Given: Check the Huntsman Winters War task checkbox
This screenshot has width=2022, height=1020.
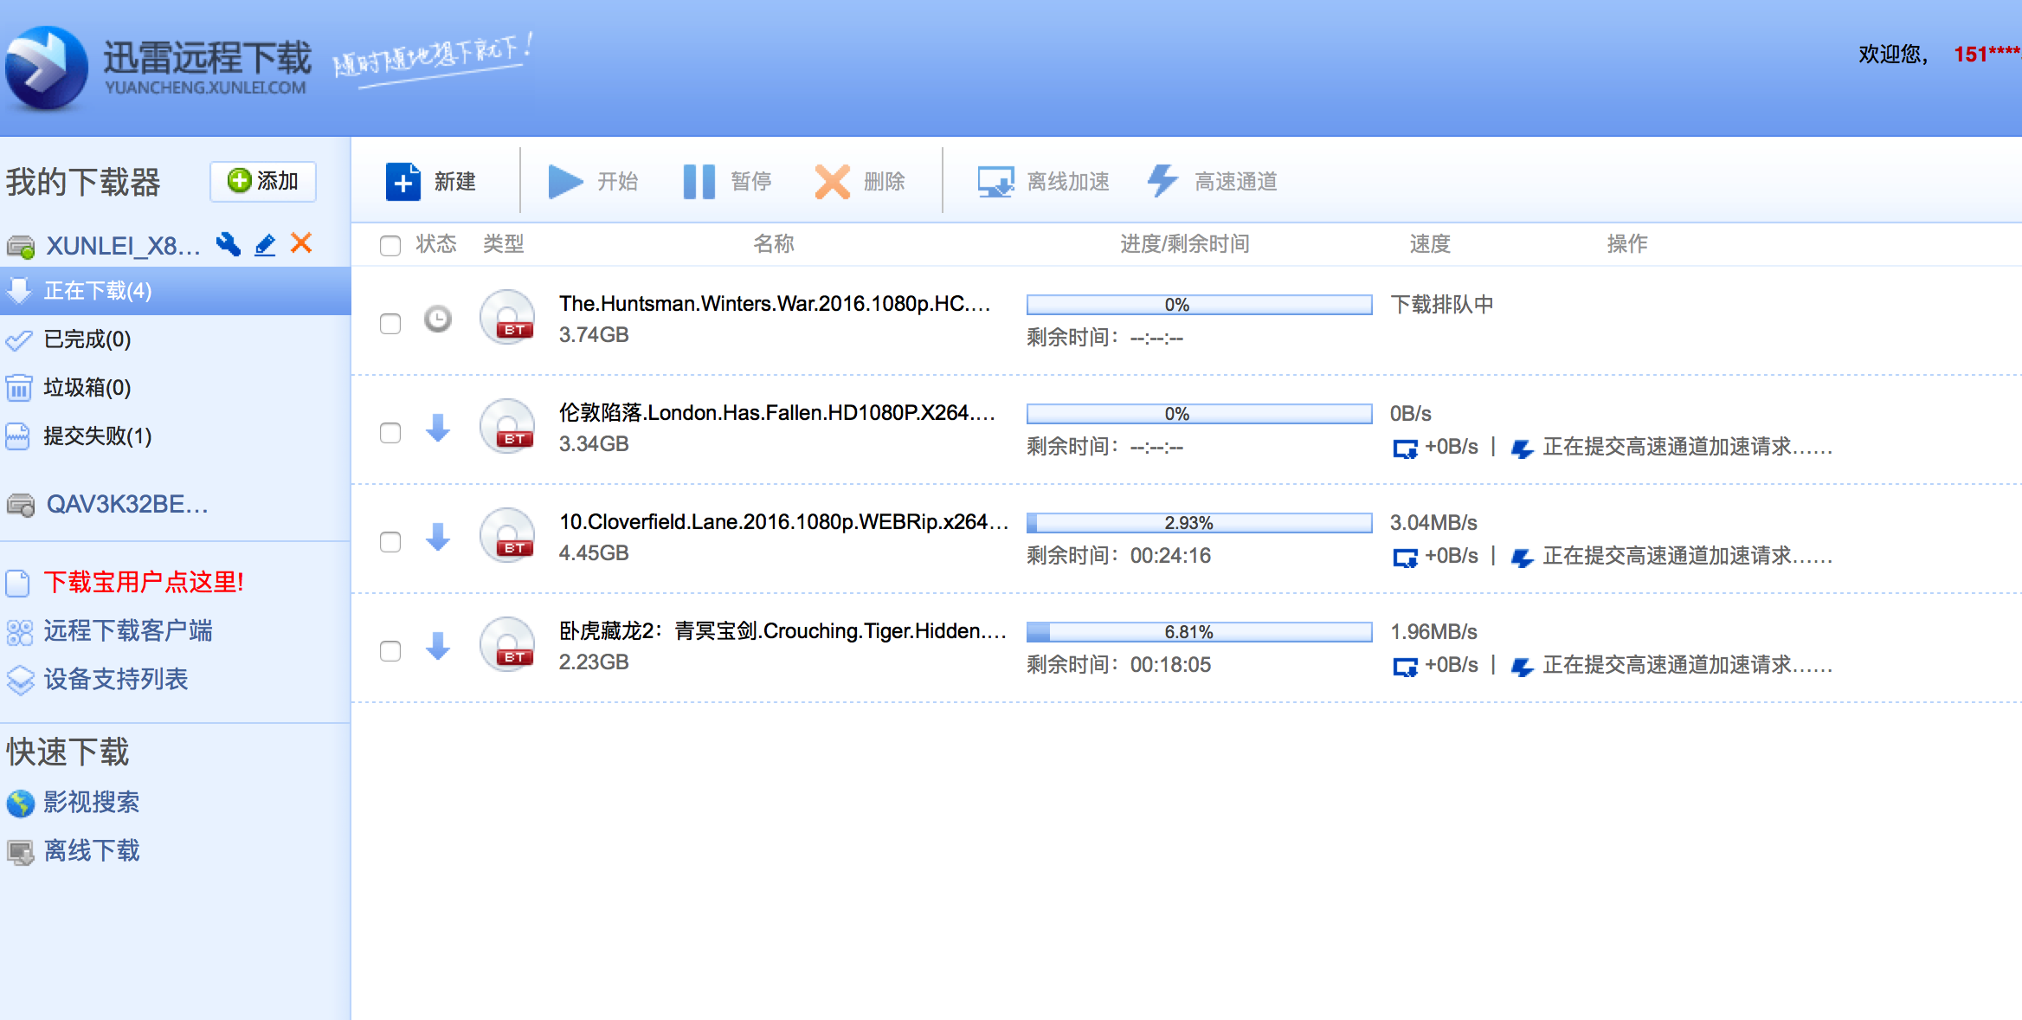Looking at the screenshot, I should click(390, 324).
